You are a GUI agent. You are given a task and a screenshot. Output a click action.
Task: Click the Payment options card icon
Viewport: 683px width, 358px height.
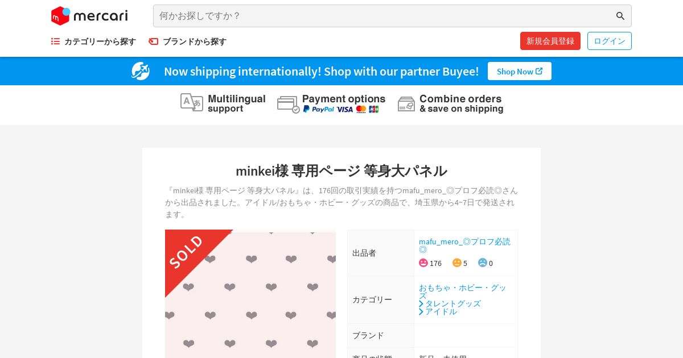(289, 105)
